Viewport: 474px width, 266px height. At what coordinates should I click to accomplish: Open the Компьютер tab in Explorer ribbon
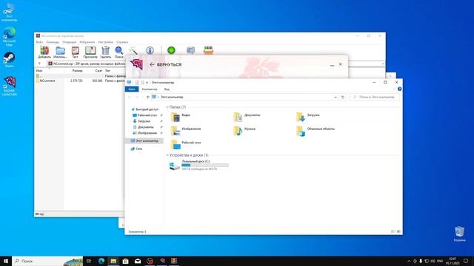pyautogui.click(x=150, y=89)
